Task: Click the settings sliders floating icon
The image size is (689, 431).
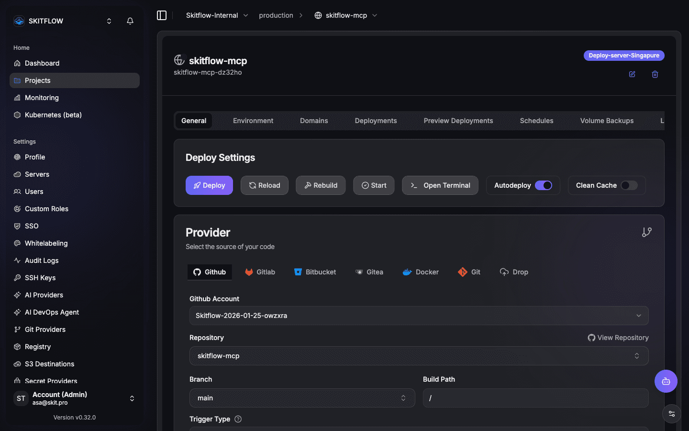Action: [672, 414]
